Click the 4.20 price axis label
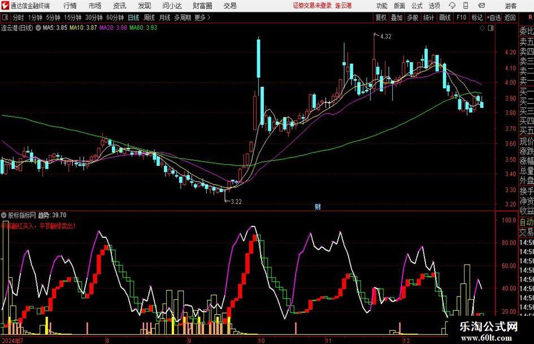This screenshot has height=344, width=534. [x=510, y=52]
